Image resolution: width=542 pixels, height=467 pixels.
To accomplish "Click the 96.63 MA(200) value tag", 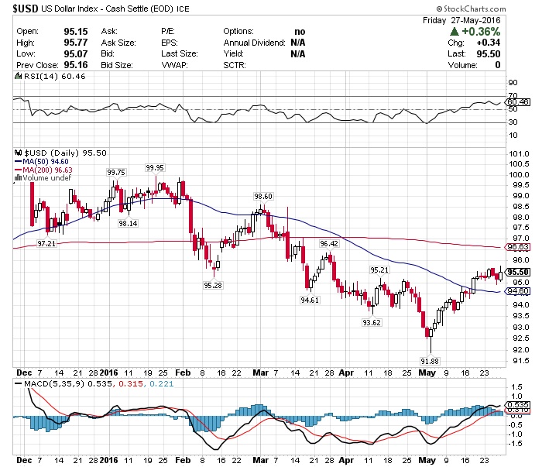I will click(x=517, y=247).
